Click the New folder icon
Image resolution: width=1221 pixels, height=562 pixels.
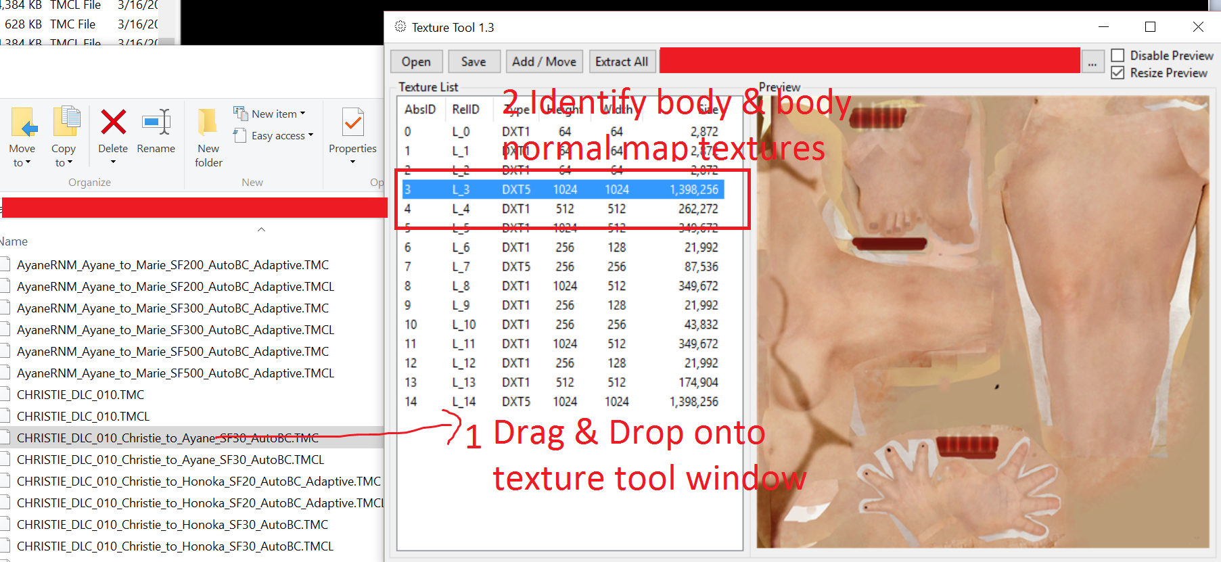tap(208, 123)
